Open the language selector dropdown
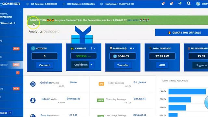The image size is (208, 117). pos(6,113)
